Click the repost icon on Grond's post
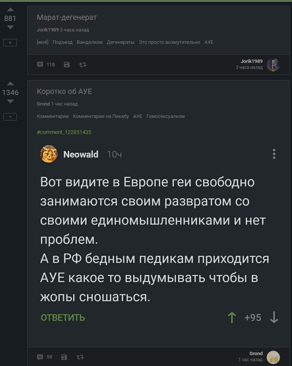Screen dimensions: 292x366 point(80,357)
